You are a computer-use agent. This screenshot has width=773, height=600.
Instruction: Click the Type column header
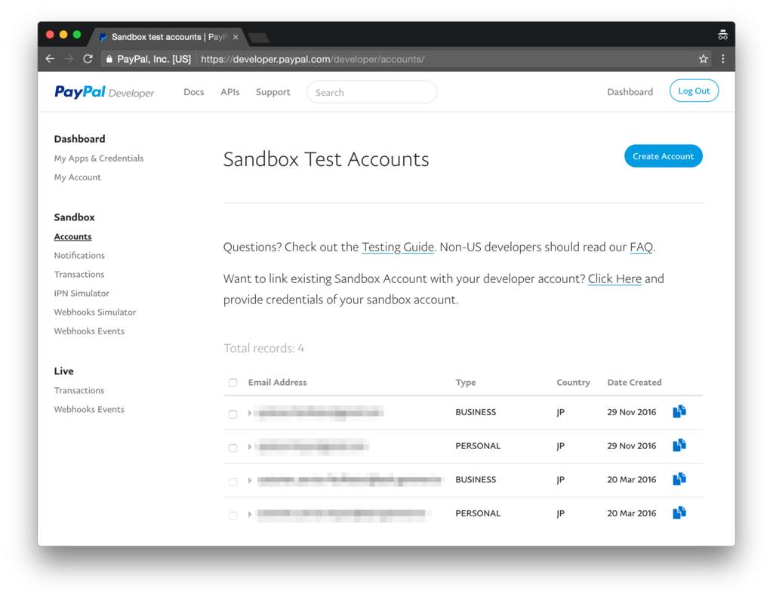tap(465, 383)
